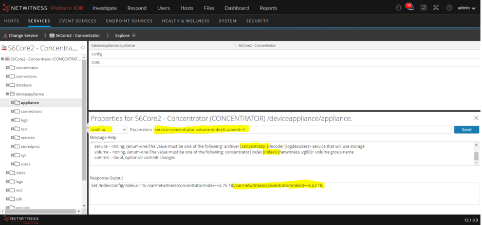This screenshot has height=225, width=482.
Task: Click the Send button
Action: click(x=466, y=130)
